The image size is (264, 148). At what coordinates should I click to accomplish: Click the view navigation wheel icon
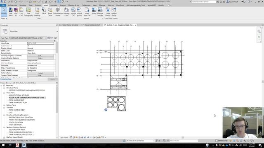pos(259,31)
